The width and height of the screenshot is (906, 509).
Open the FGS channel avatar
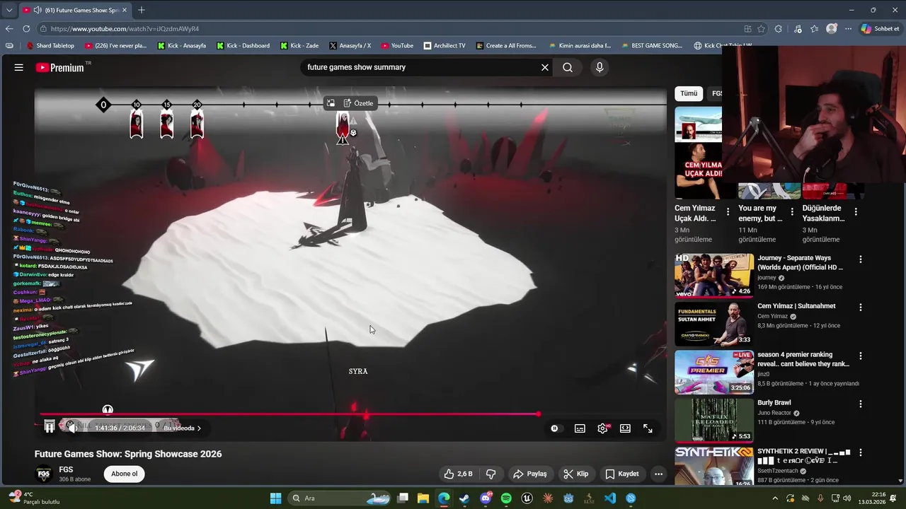(x=44, y=474)
